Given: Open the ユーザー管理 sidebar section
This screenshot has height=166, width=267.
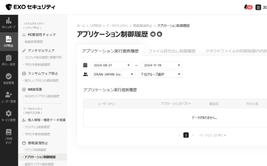Looking at the screenshot, I should pyautogui.click(x=9, y=97).
